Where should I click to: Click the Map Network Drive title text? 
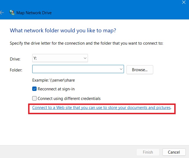coord(34,13)
